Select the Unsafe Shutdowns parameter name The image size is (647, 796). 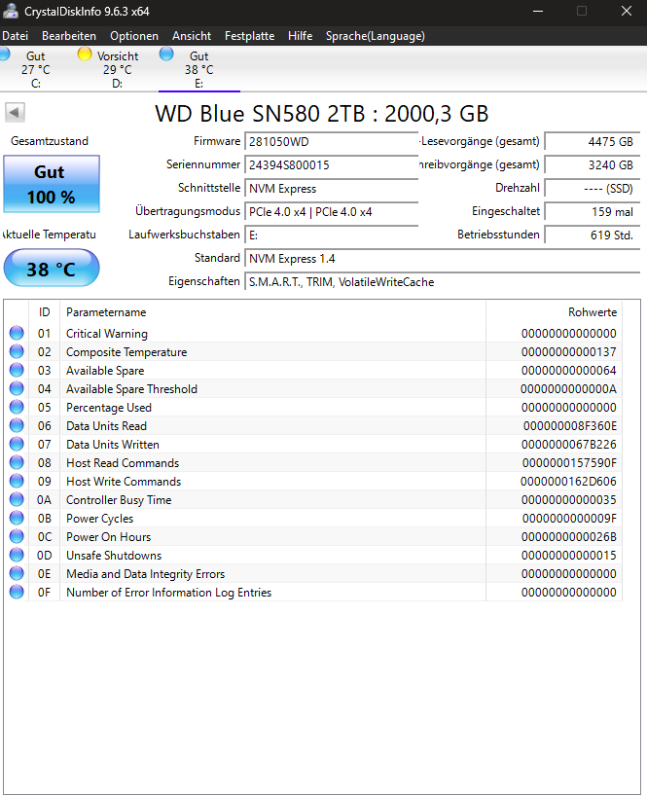pyautogui.click(x=114, y=556)
